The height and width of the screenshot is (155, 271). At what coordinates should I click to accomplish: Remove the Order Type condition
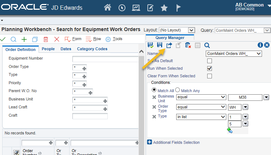(x=154, y=107)
